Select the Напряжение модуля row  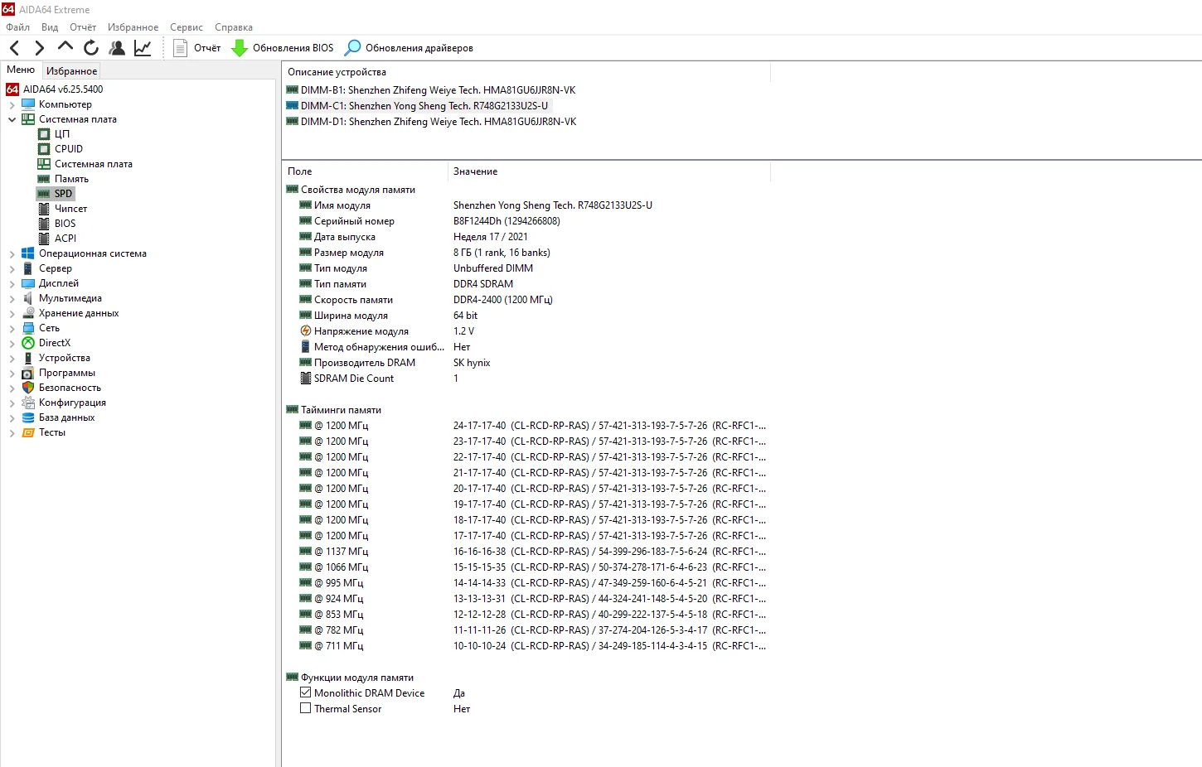pos(526,331)
